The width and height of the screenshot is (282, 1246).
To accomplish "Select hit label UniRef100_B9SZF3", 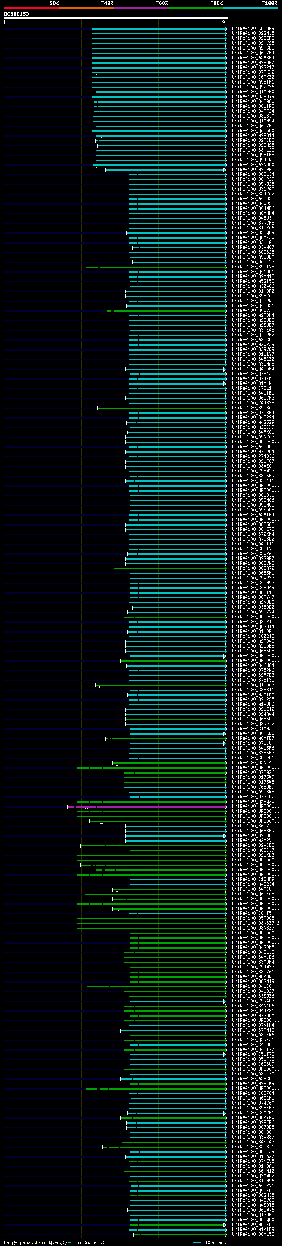I will pos(253,38).
